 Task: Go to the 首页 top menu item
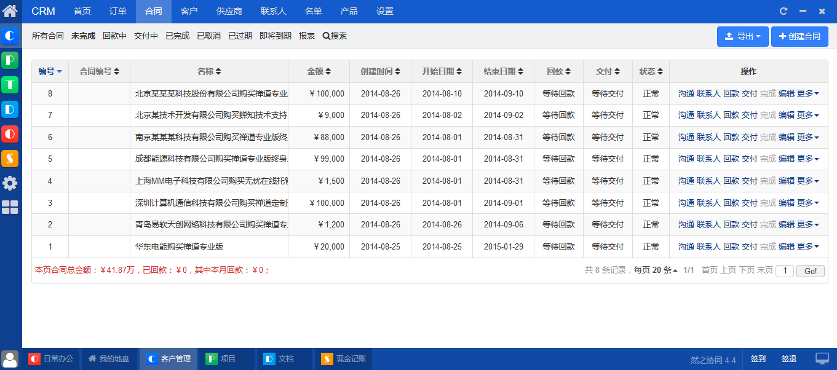[x=82, y=11]
